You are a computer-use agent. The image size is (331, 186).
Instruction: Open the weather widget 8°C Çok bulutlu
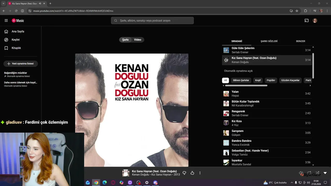(275, 183)
